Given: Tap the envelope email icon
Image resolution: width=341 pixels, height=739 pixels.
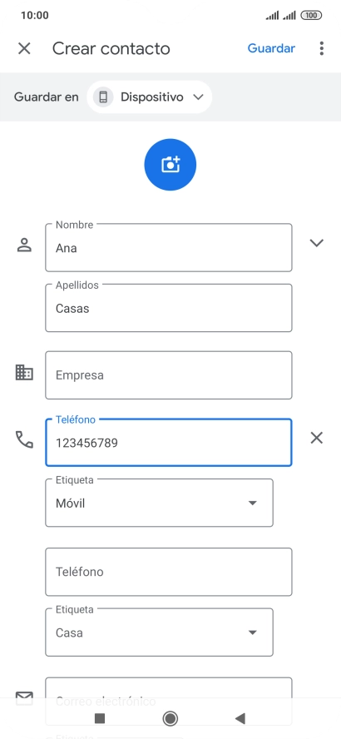Looking at the screenshot, I should (24, 698).
